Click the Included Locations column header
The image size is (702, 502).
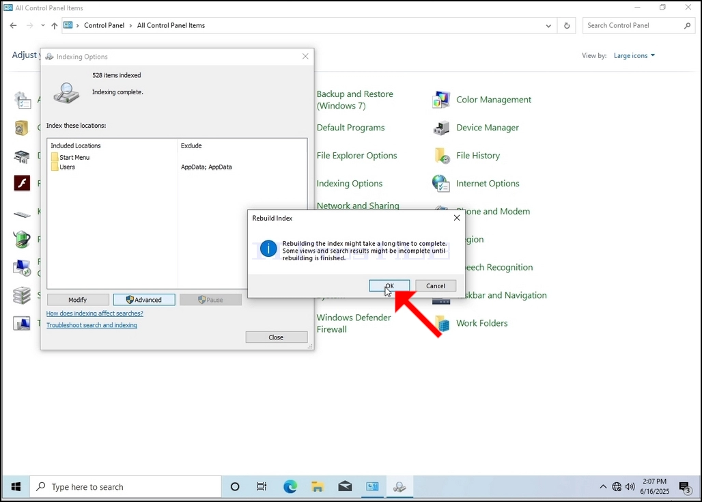point(76,145)
